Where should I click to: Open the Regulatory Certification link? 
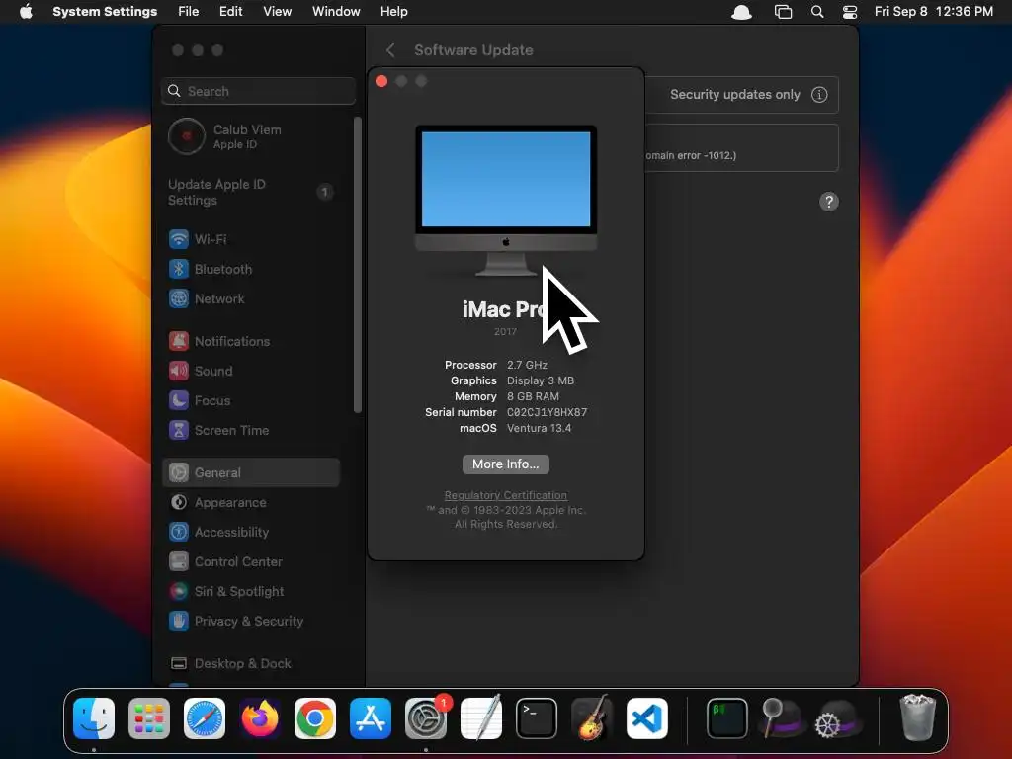point(505,495)
